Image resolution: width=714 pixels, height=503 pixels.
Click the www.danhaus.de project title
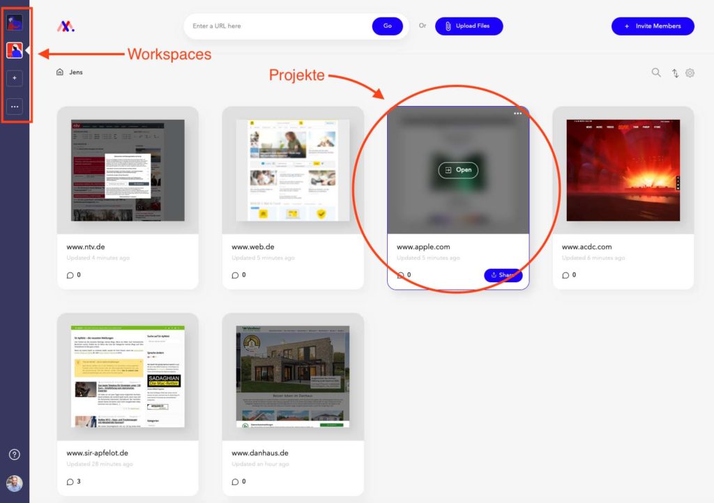pos(260,453)
